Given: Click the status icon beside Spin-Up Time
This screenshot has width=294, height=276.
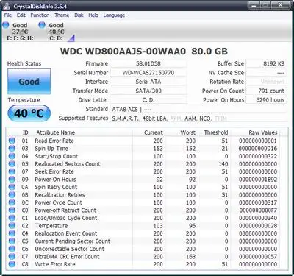Looking at the screenshot, I should 12,148.
